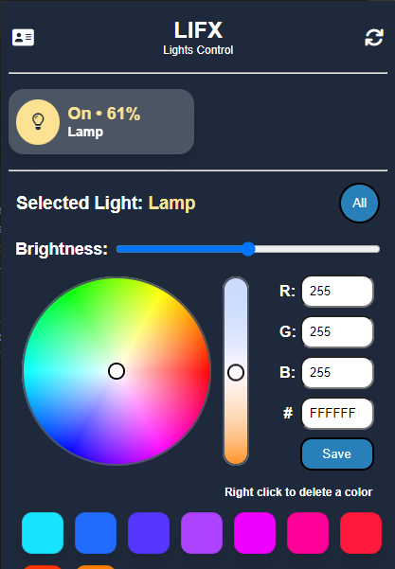Image resolution: width=395 pixels, height=569 pixels.
Task: Apply the blue saved color swatch
Action: (x=96, y=533)
